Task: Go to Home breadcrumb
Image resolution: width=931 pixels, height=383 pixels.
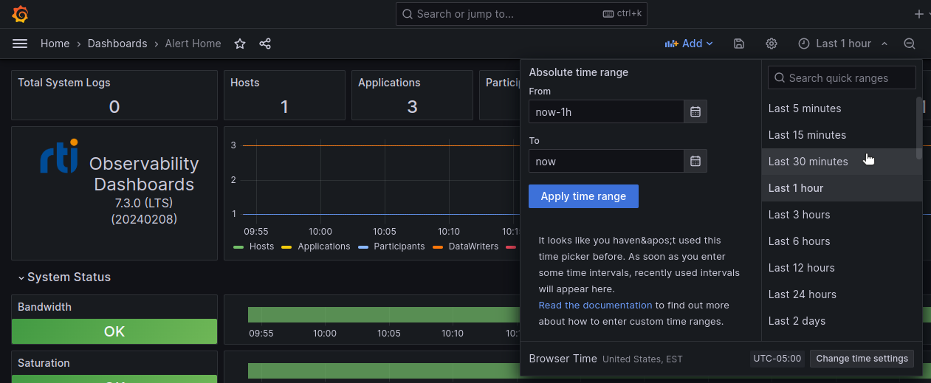Action: point(55,44)
